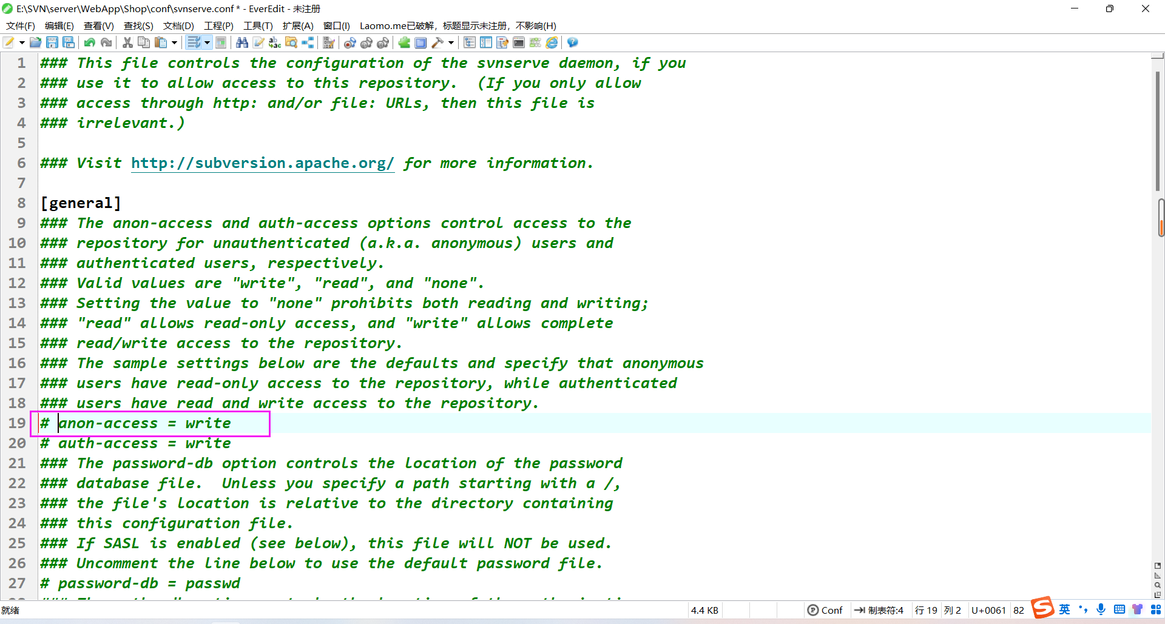This screenshot has width=1165, height=624.
Task: Open help with the question mark icon
Action: point(573,42)
